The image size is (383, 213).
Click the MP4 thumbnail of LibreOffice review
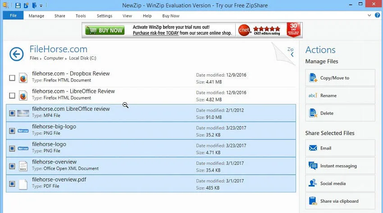pyautogui.click(x=23, y=113)
